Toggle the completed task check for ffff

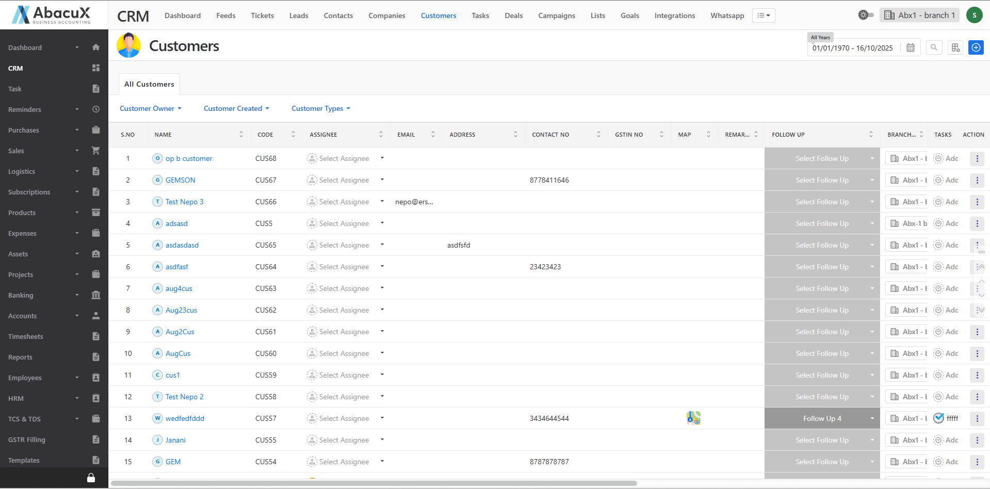click(x=939, y=418)
